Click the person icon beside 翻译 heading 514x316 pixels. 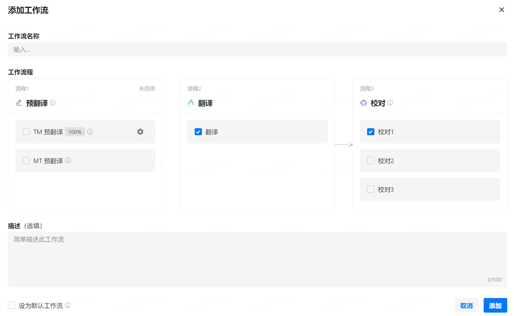click(191, 103)
